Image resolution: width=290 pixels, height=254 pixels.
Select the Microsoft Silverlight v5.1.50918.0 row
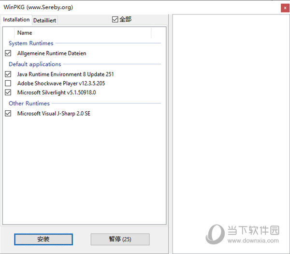[x=57, y=92]
